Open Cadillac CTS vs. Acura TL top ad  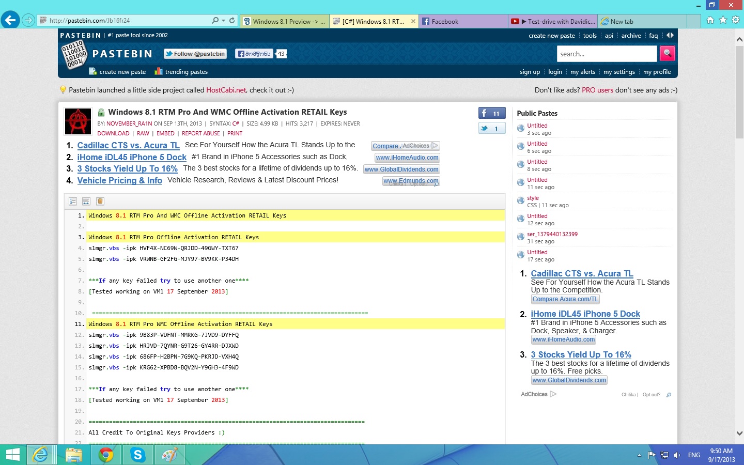128,146
